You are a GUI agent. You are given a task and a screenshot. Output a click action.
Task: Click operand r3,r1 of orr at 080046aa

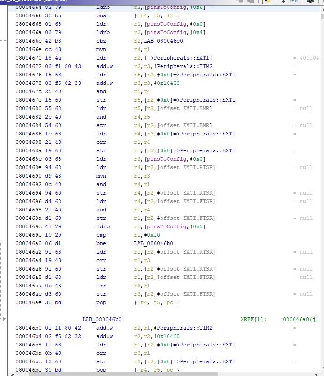[x=142, y=286]
